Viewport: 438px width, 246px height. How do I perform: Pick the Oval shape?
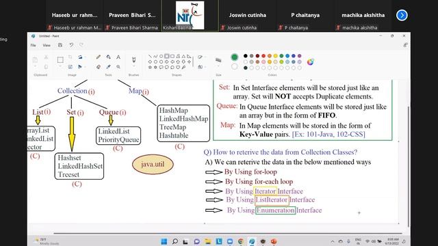click(161, 56)
